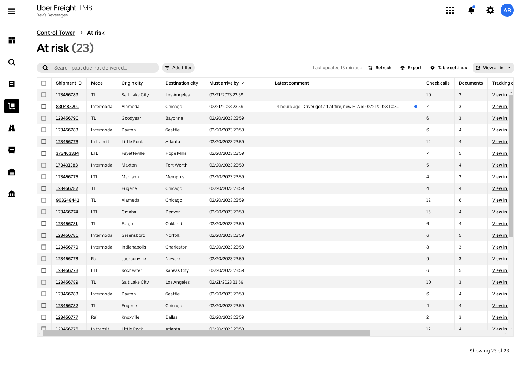Screen dimensions: 527x366
Task: Toggle the select-all checkbox in table header
Action: [x=44, y=83]
